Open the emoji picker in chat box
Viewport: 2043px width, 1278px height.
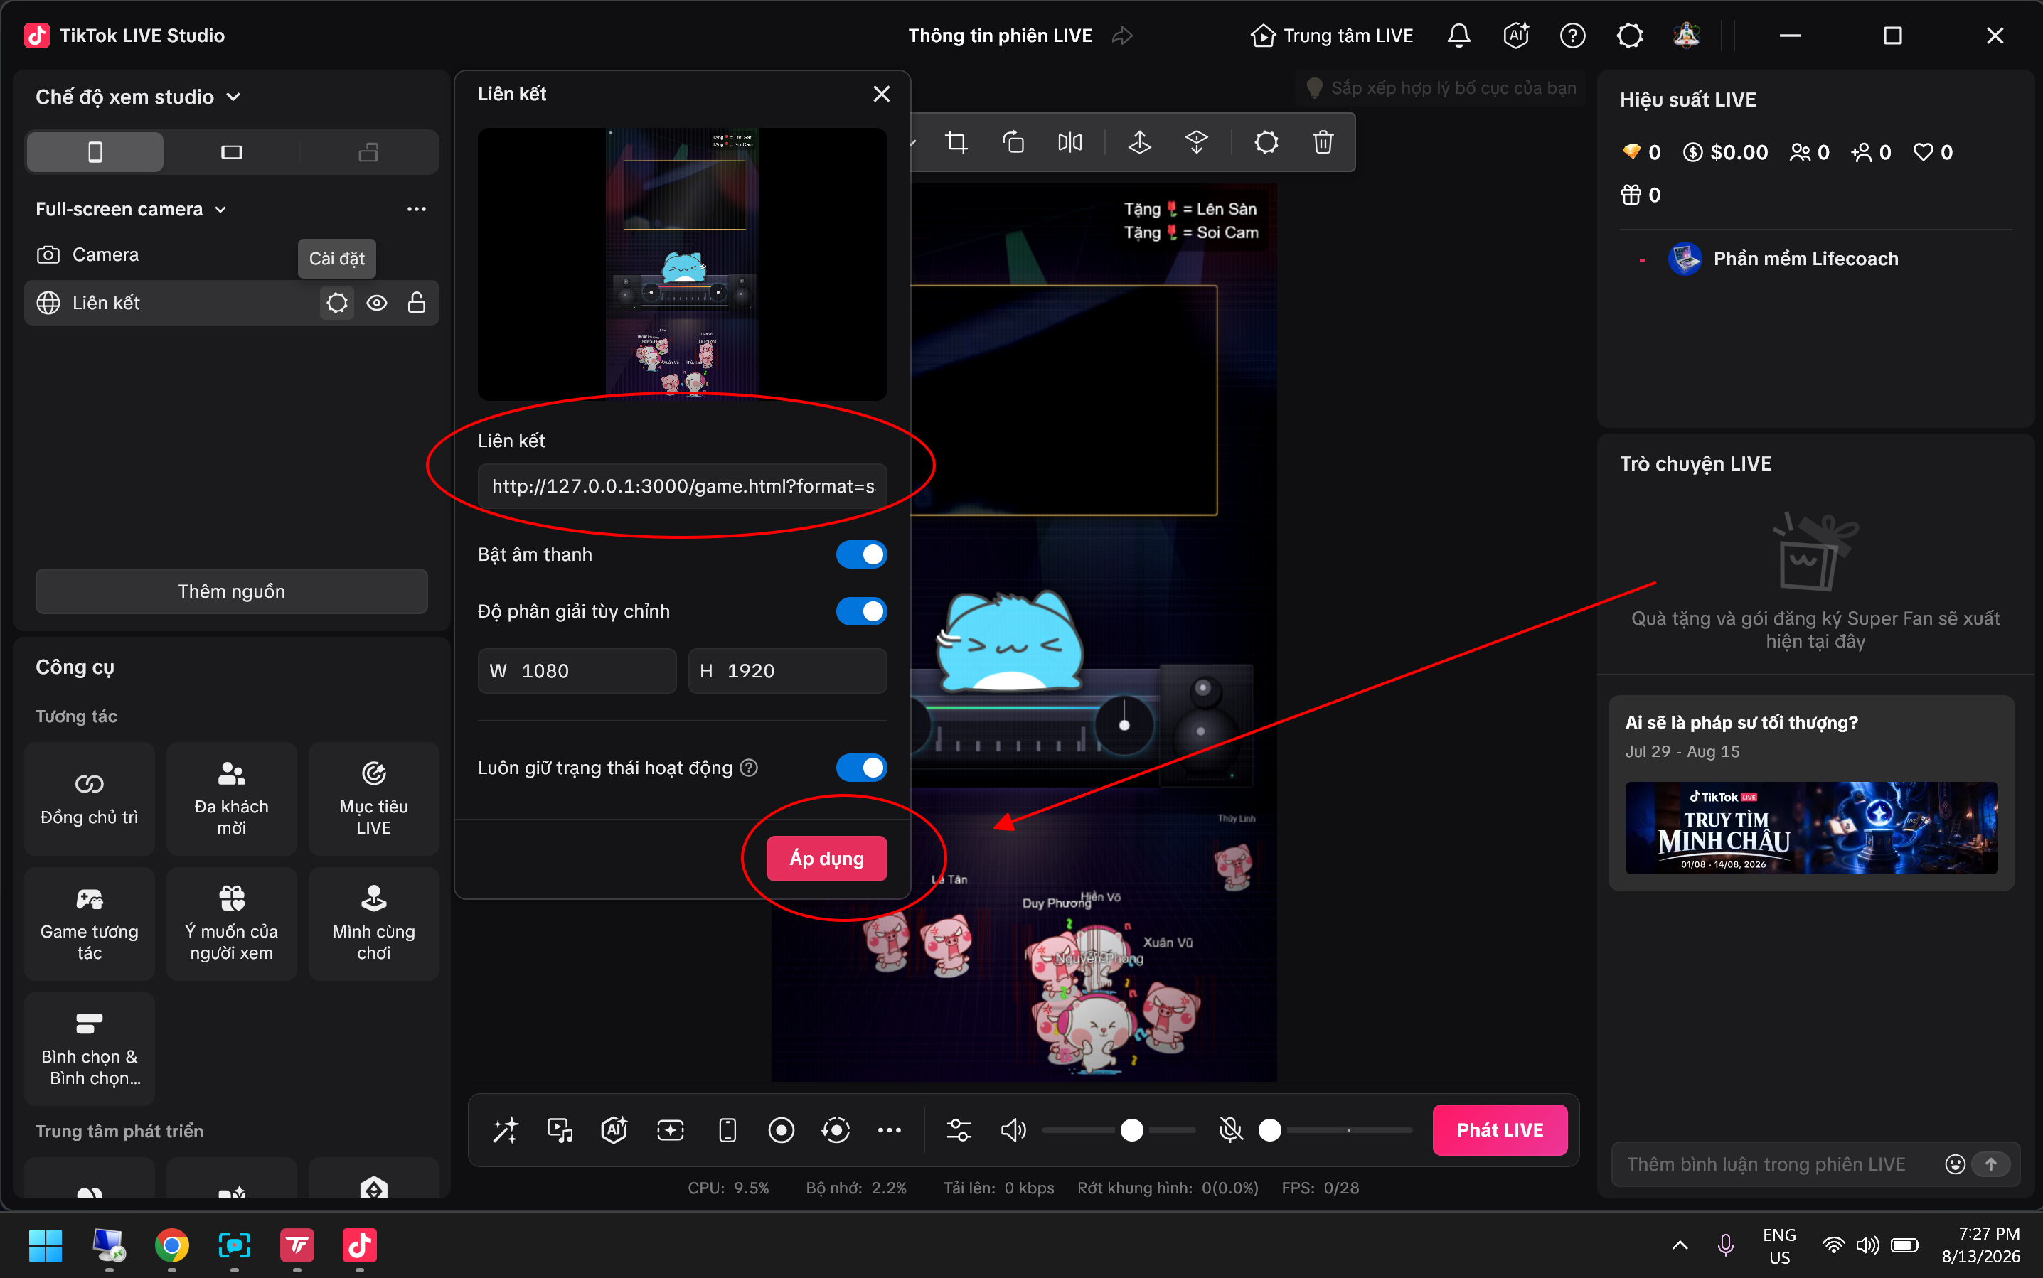1955,1165
